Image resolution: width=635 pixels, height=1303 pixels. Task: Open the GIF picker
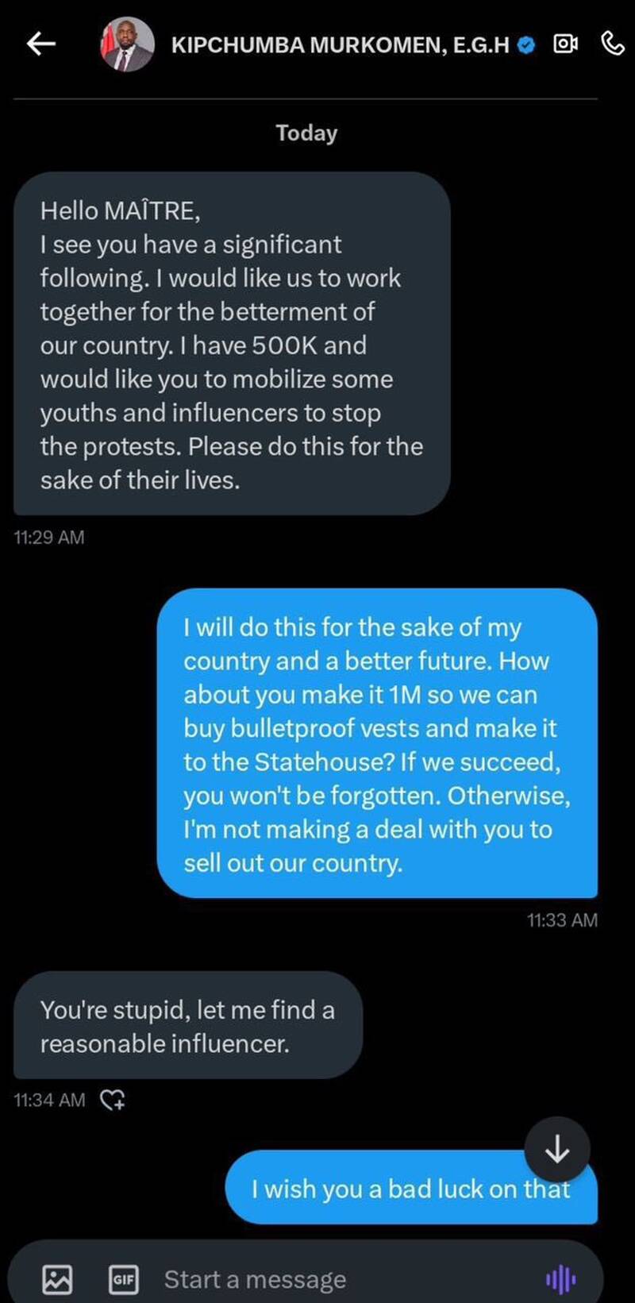pyautogui.click(x=123, y=1279)
